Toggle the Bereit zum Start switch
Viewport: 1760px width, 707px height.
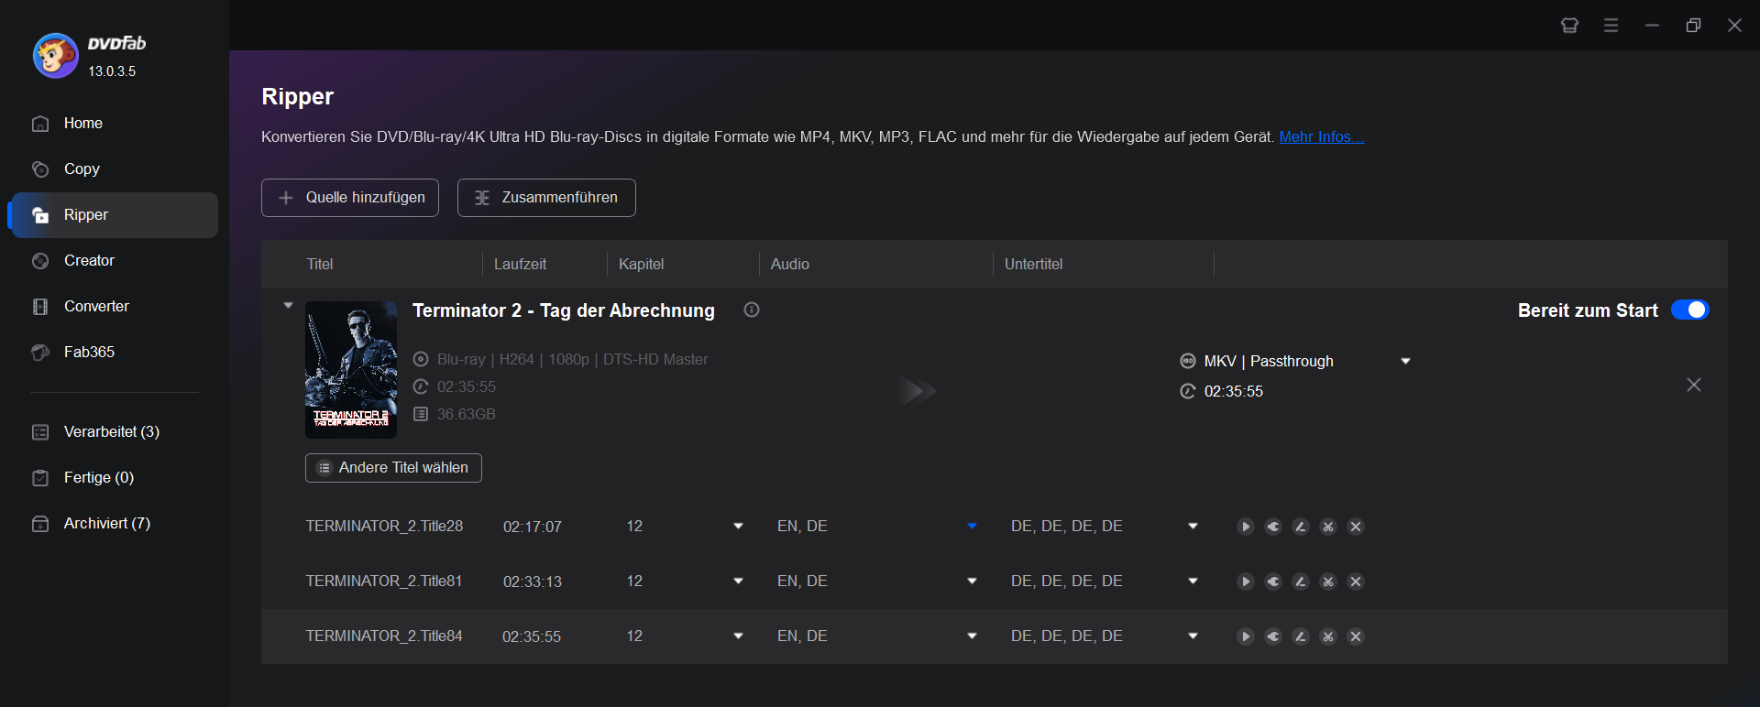click(1690, 310)
